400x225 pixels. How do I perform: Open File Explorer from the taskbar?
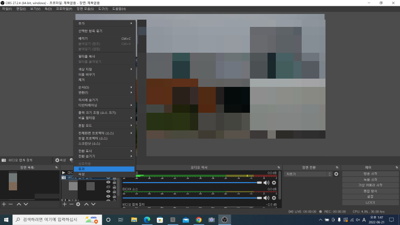click(134, 220)
